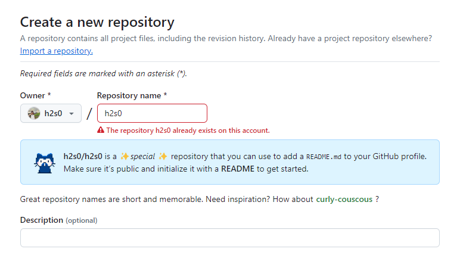460x255 pixels.
Task: Click the Mona octocat mascot icon
Action: 44,163
